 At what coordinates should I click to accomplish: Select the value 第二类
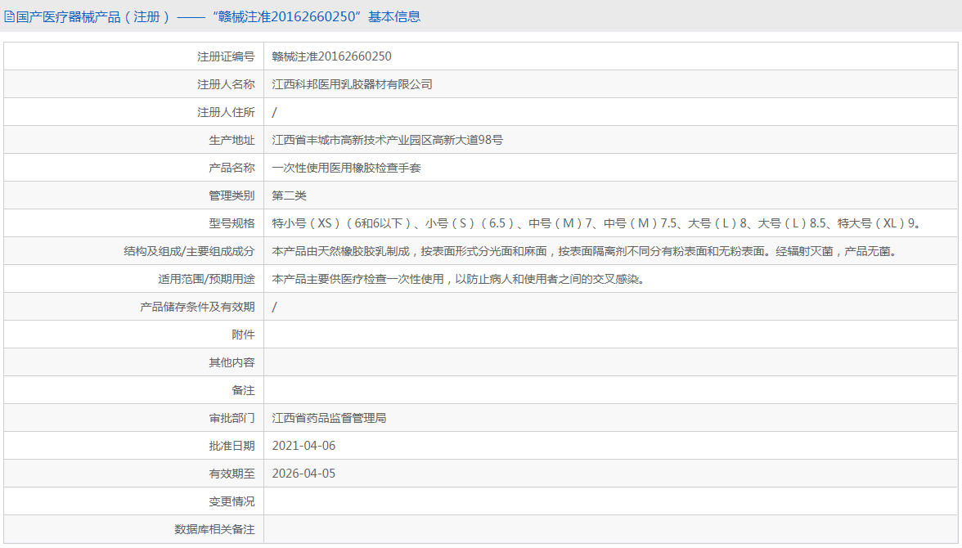pyautogui.click(x=289, y=195)
